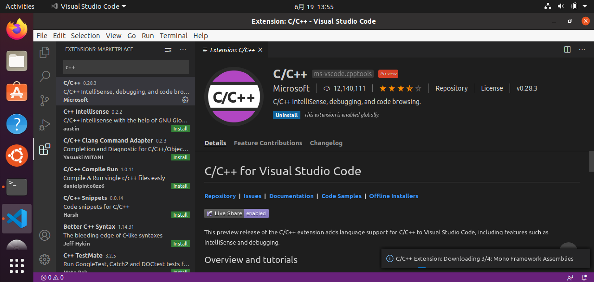The height and width of the screenshot is (282, 594).
Task: Open the Repository link in extension header
Action: pos(451,88)
